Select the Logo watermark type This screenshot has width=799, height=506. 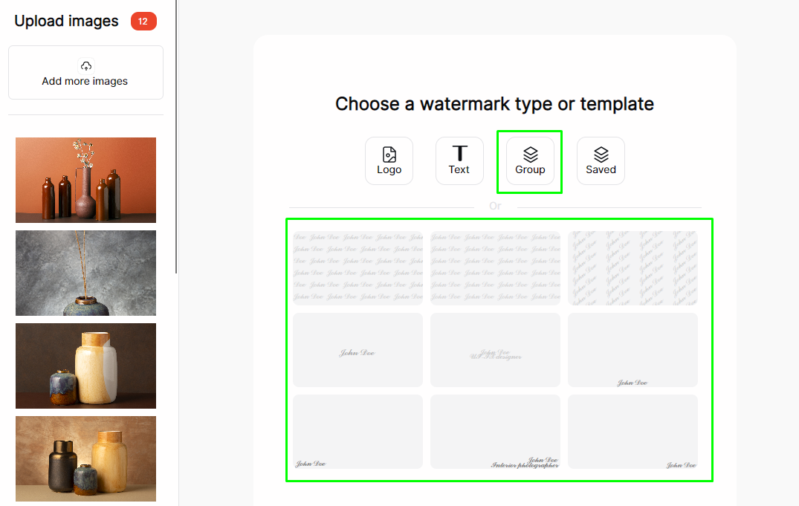389,161
